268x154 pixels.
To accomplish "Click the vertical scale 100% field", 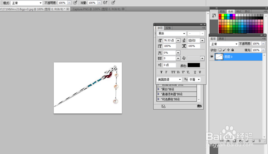I will [169, 46].
